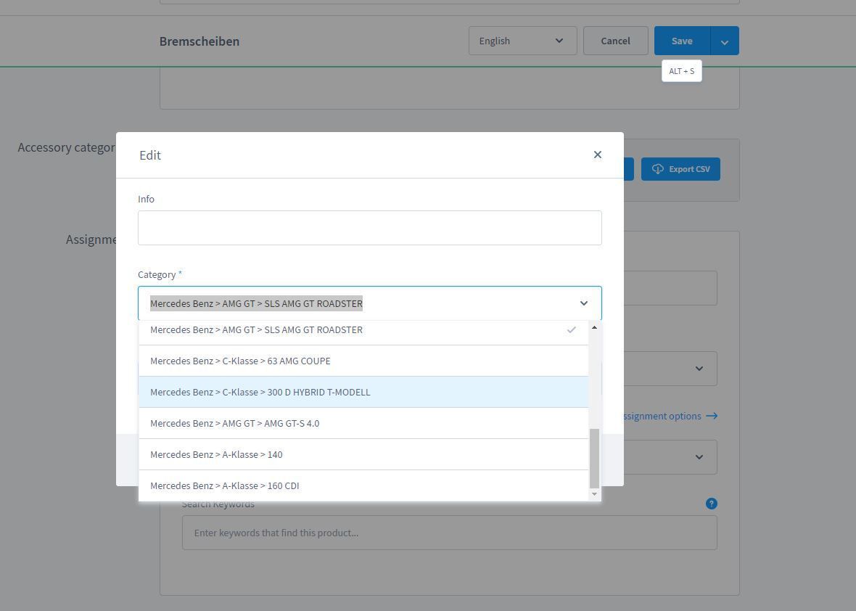The height and width of the screenshot is (611, 856).
Task: Select C-Klasse > 63 AMG COUPE option
Action: tap(363, 361)
